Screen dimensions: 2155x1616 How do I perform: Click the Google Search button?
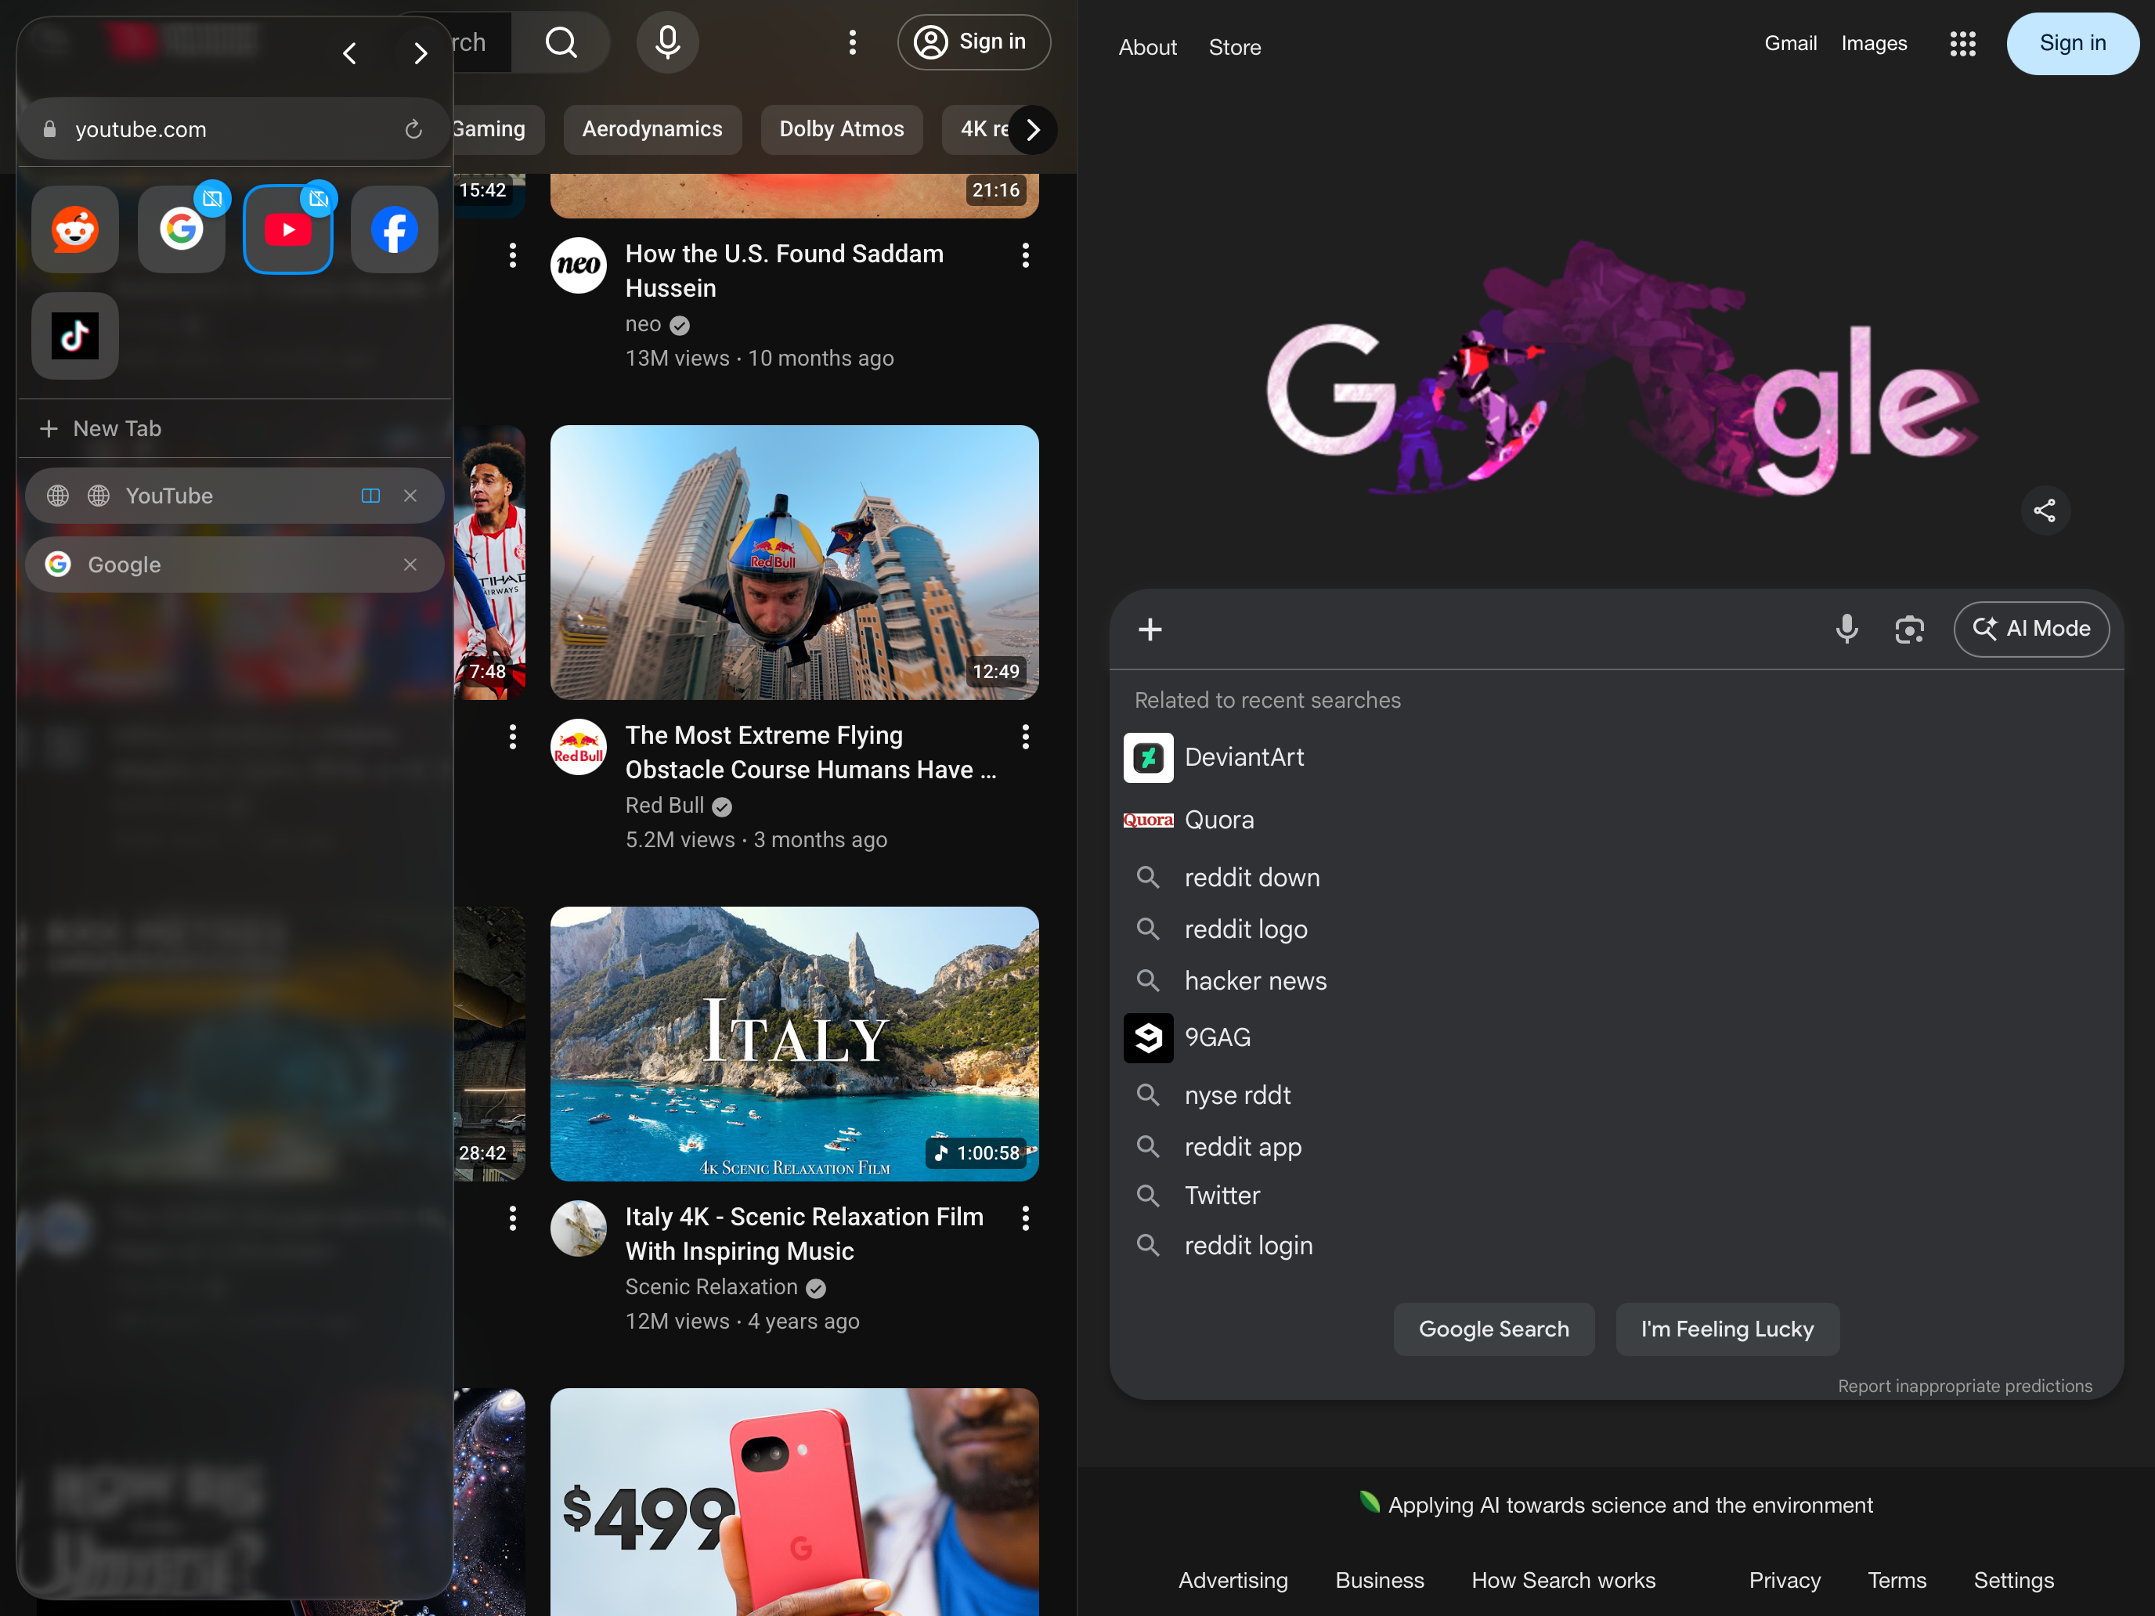[1493, 1329]
